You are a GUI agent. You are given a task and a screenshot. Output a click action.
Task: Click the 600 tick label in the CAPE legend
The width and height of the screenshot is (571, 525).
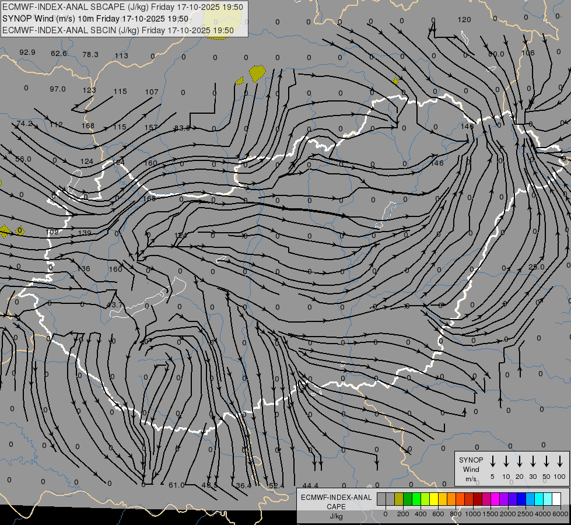coord(438,514)
